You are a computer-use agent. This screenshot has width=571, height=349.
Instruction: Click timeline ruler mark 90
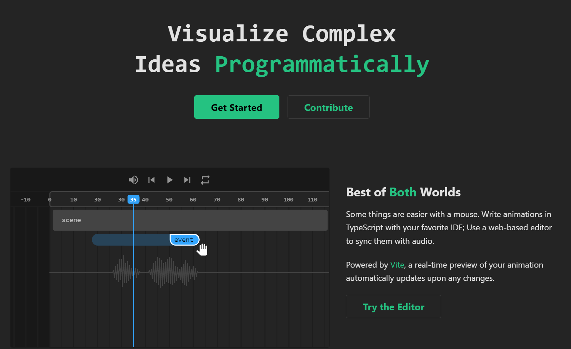point(265,200)
